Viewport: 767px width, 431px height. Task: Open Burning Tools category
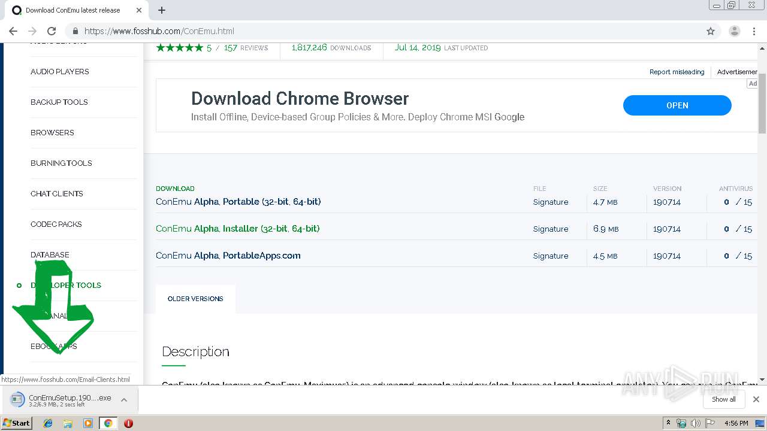pos(61,163)
